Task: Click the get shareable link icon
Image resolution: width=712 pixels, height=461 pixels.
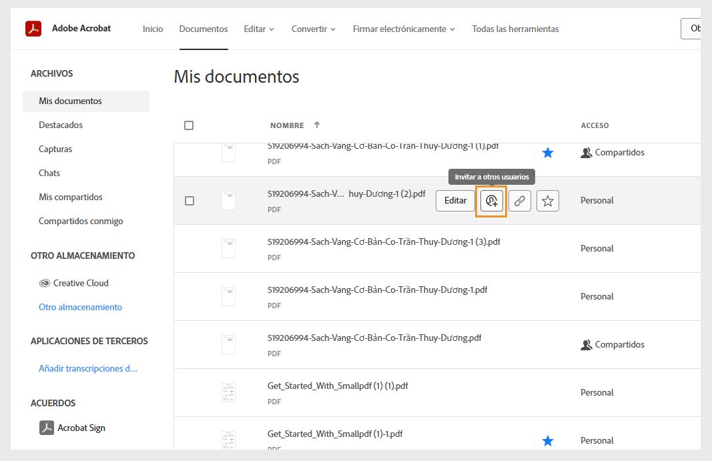Action: click(x=520, y=200)
